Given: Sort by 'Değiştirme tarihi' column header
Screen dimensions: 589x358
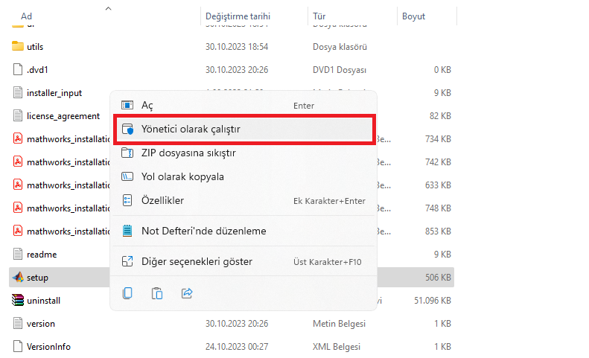Looking at the screenshot, I should point(237,16).
